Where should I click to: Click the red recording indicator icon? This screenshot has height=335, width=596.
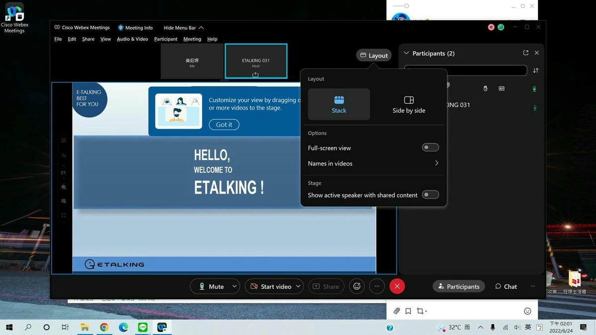pyautogui.click(x=491, y=27)
